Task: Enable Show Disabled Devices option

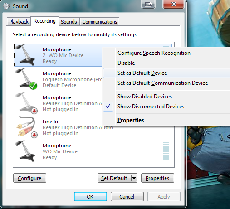Action: tap(145, 97)
